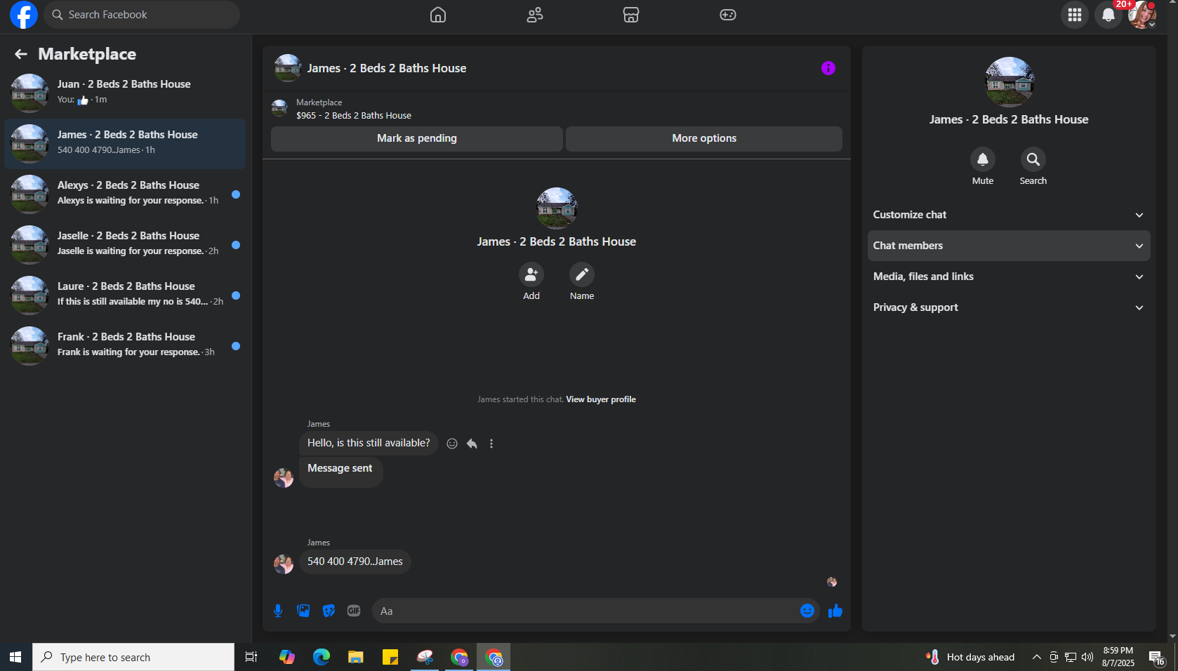This screenshot has width=1178, height=671.
Task: Open Google Chrome in the taskbar
Action: pyautogui.click(x=459, y=657)
